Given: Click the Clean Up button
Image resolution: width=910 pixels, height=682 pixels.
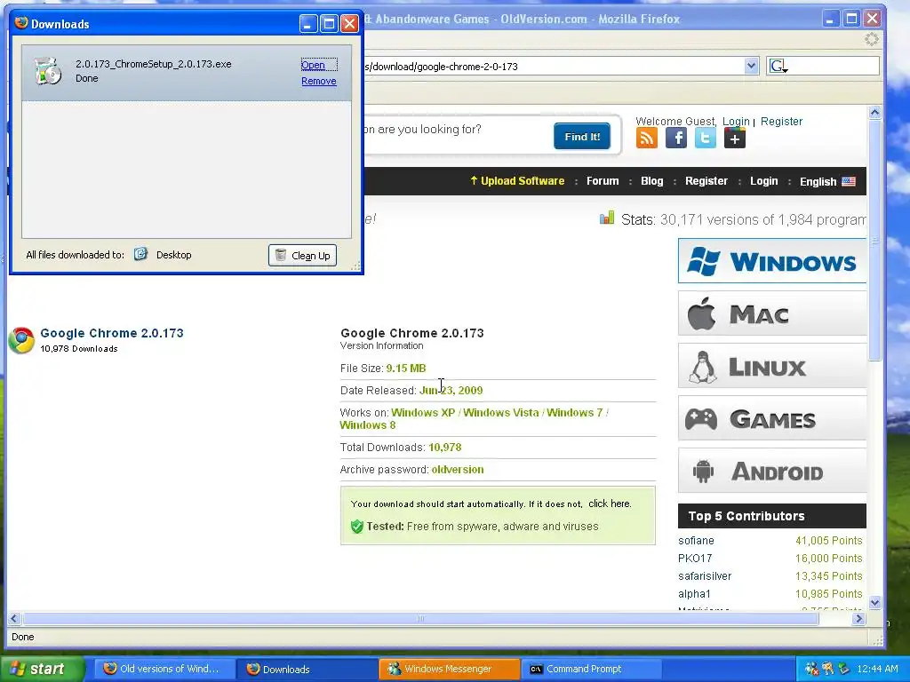Looking at the screenshot, I should [302, 255].
